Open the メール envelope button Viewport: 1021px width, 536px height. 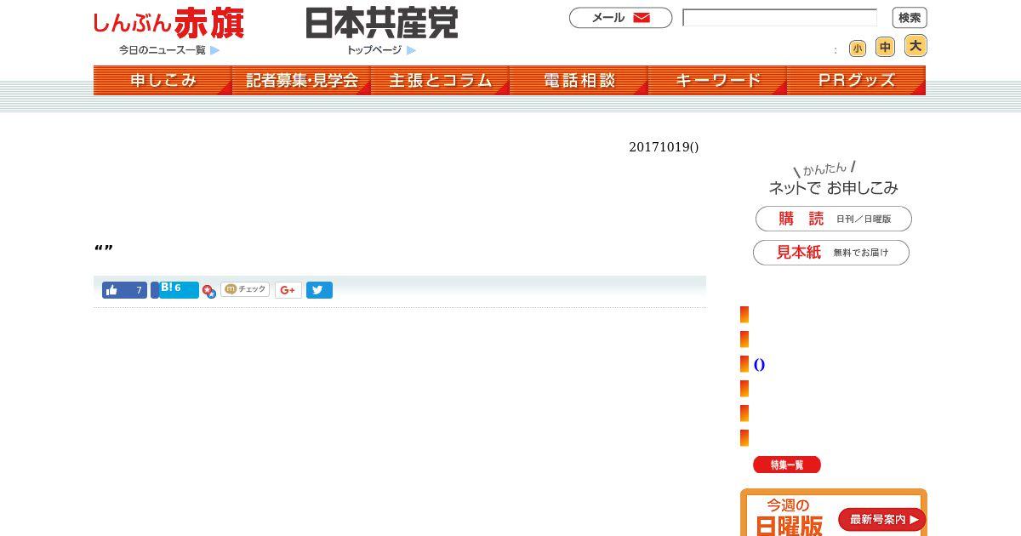(x=620, y=18)
